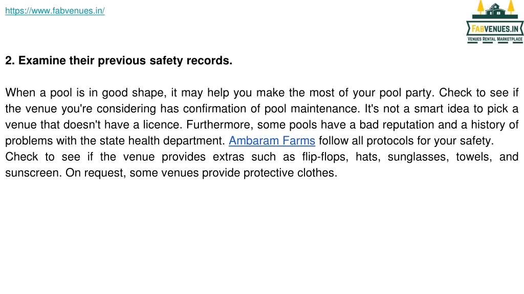Click the phrase pool maintenance
Image resolution: width=524 pixels, height=294 pixels.
click(313, 109)
